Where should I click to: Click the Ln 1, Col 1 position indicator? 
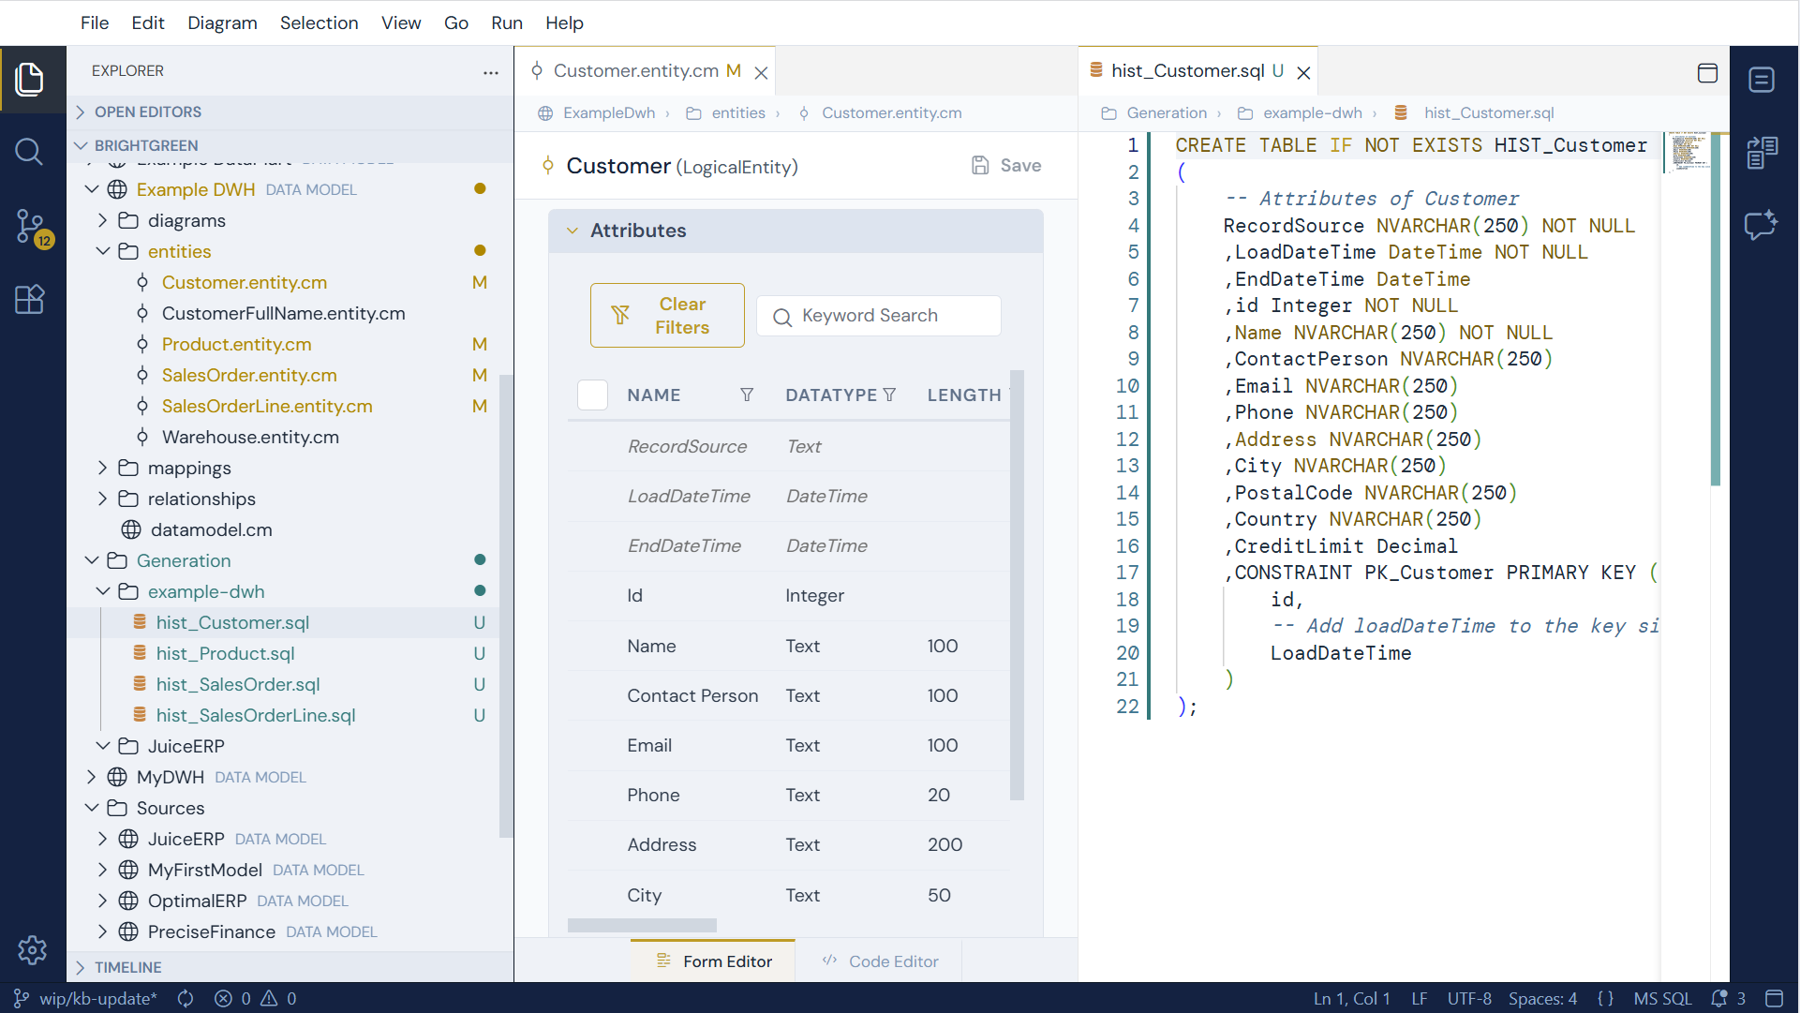pyautogui.click(x=1351, y=999)
